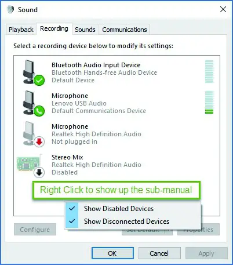
Task: Select Bluetooth Audio Input Device name
Action: (x=96, y=65)
